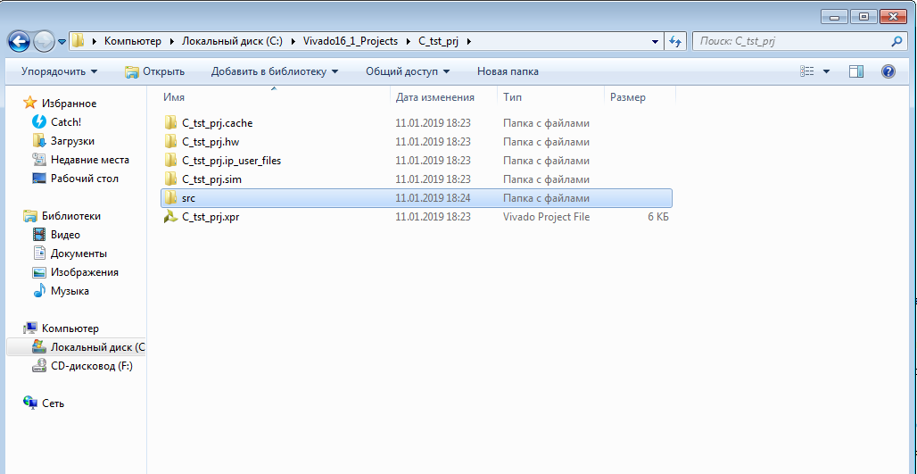Screen dimensions: 917x474
Task: Click the CD drive (F:) icon
Action: point(39,366)
